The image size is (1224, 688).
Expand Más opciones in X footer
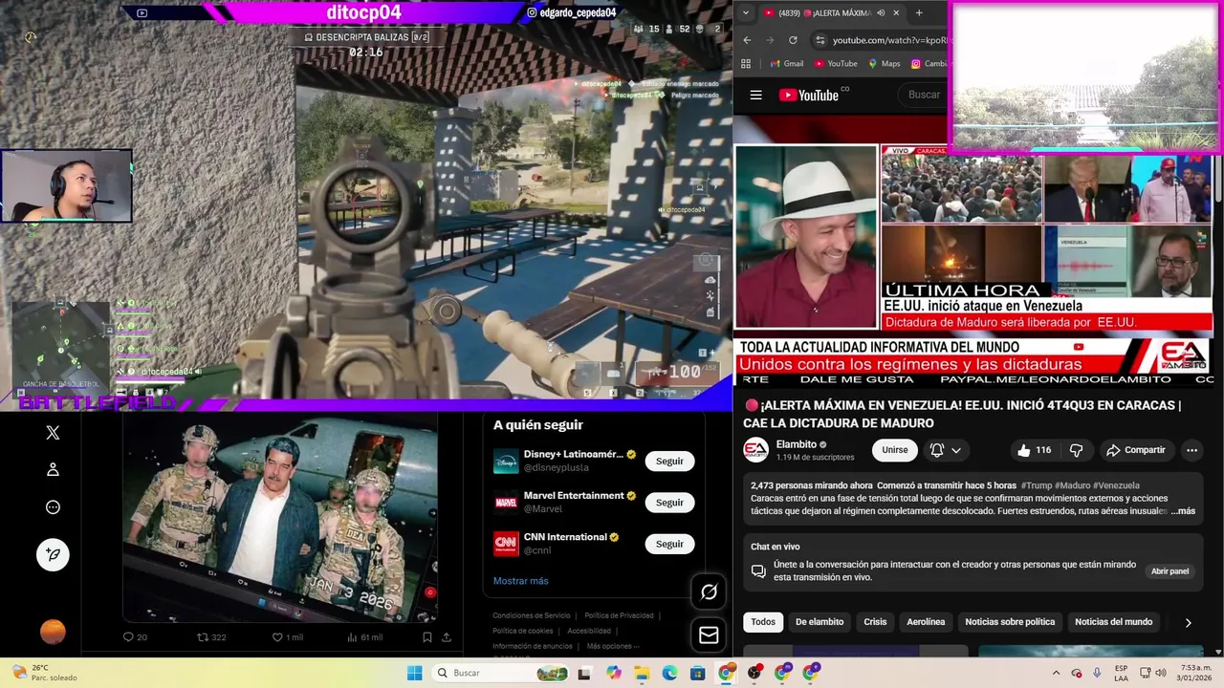point(614,646)
